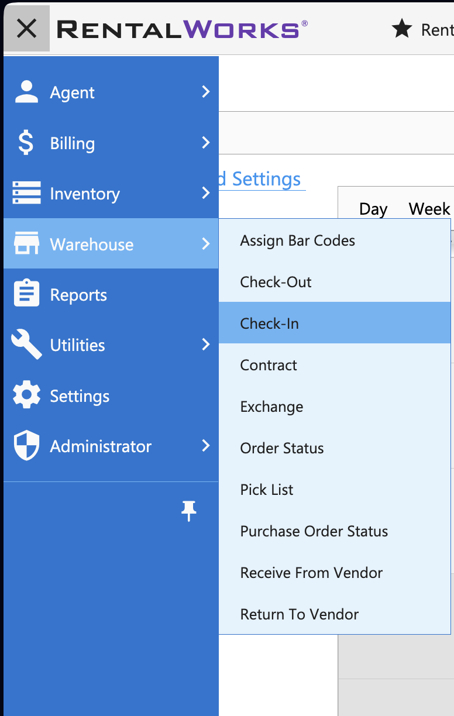Click the Agent person icon
The image size is (454, 716).
(26, 92)
